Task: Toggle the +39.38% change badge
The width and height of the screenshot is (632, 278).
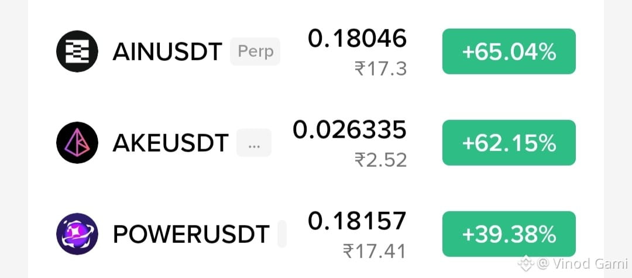Action: pos(509,234)
